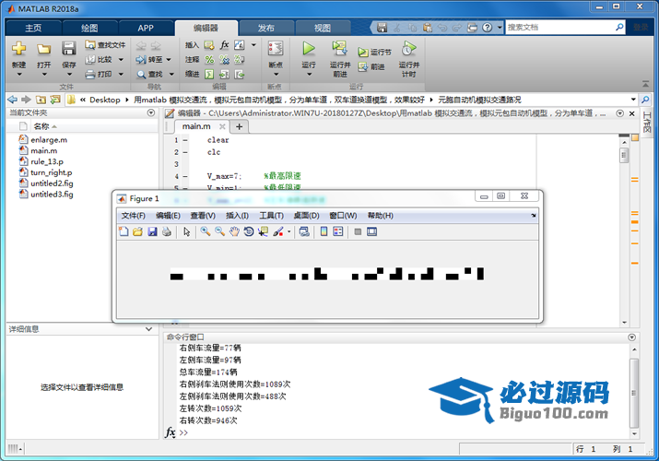
Task: Go back with the left arrow in address bar
Action: (12, 100)
